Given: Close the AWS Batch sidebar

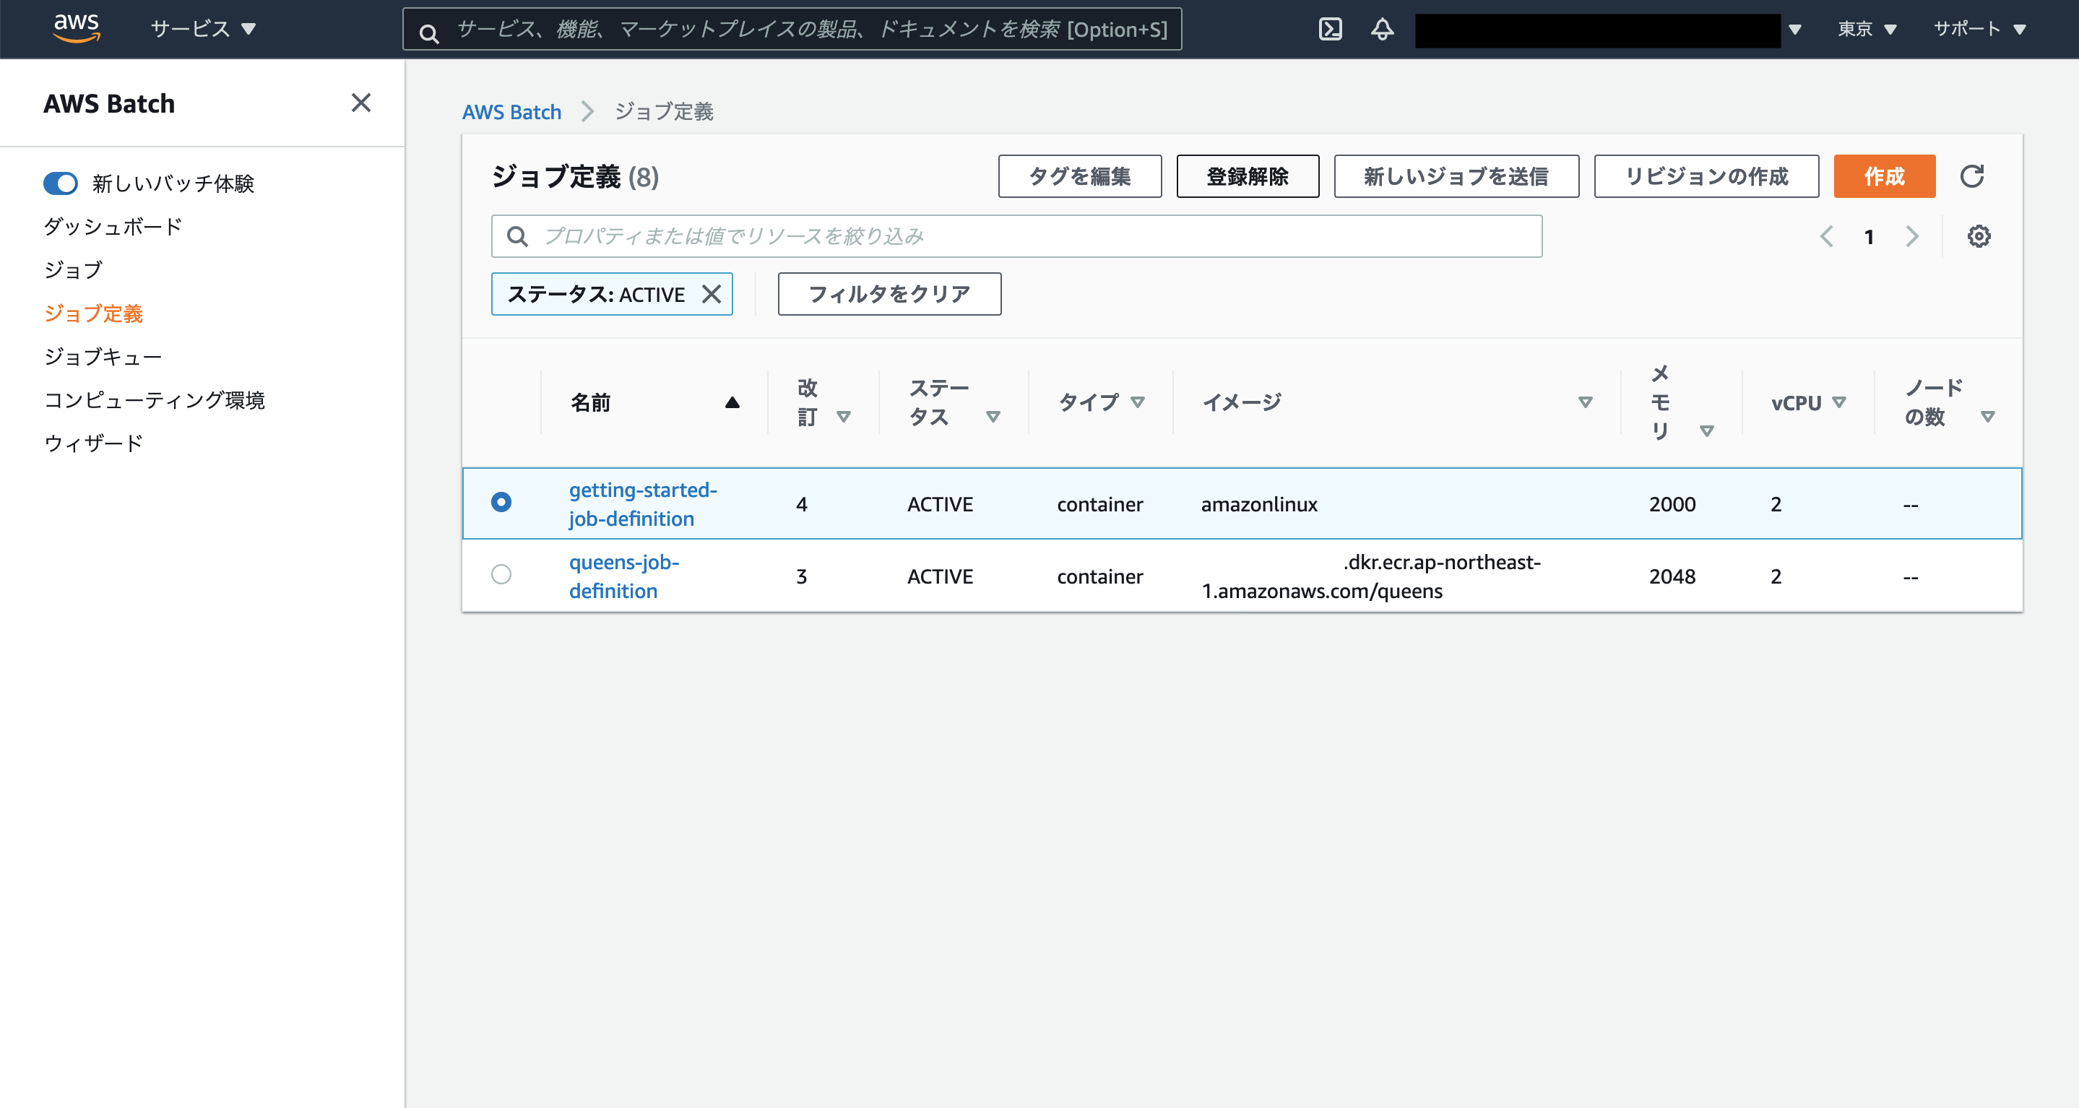Looking at the screenshot, I should (360, 103).
